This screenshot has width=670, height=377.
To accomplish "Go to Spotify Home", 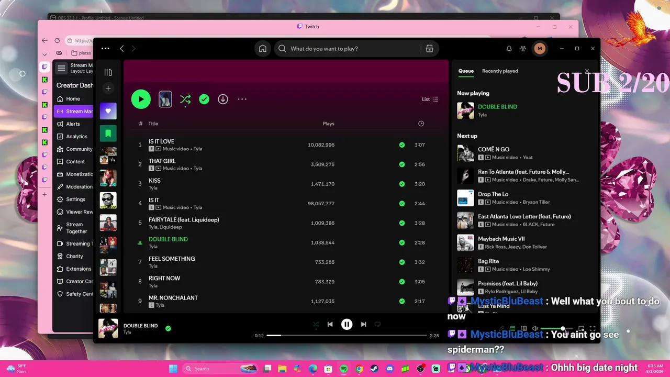I will tap(263, 49).
